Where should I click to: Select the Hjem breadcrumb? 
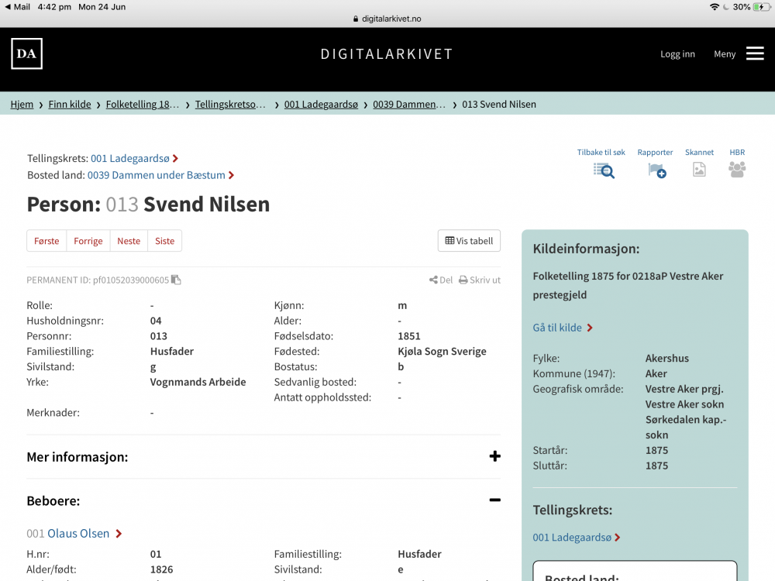coord(22,104)
